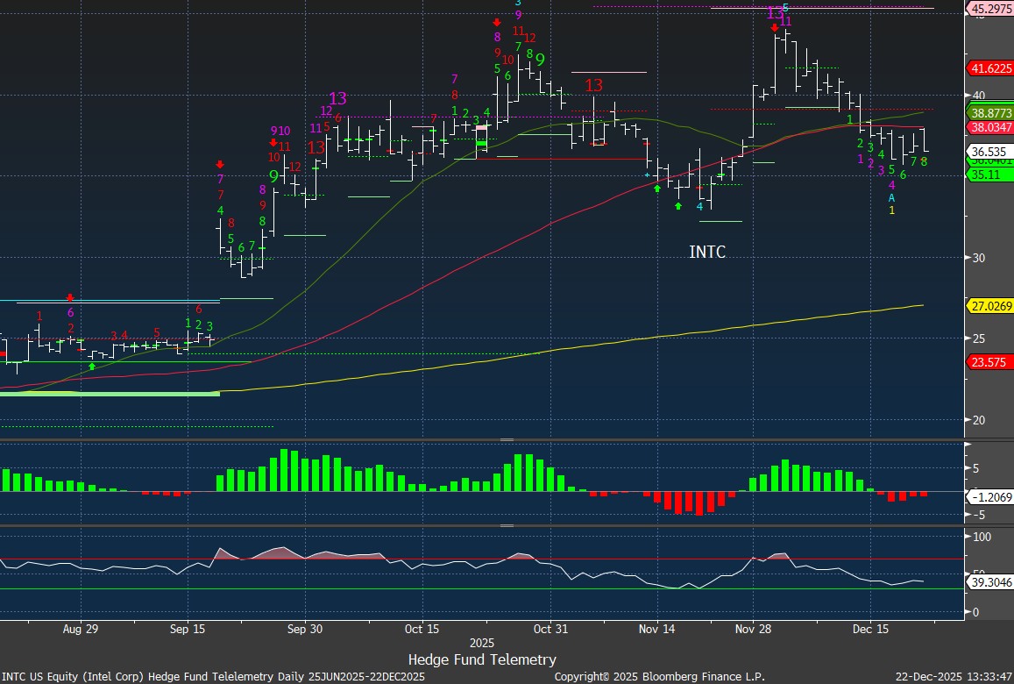Image resolution: width=1014 pixels, height=684 pixels.
Task: Click the cyan A marker in mid-December
Action: (891, 197)
